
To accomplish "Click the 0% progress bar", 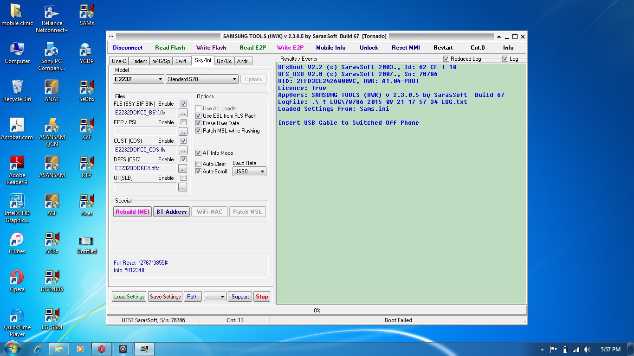I will (x=317, y=311).
